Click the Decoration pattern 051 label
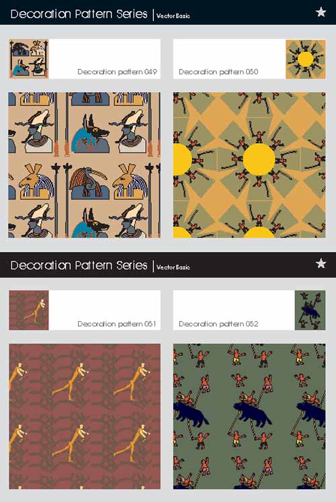Image resolution: width=336 pixels, height=502 pixels. [x=117, y=324]
